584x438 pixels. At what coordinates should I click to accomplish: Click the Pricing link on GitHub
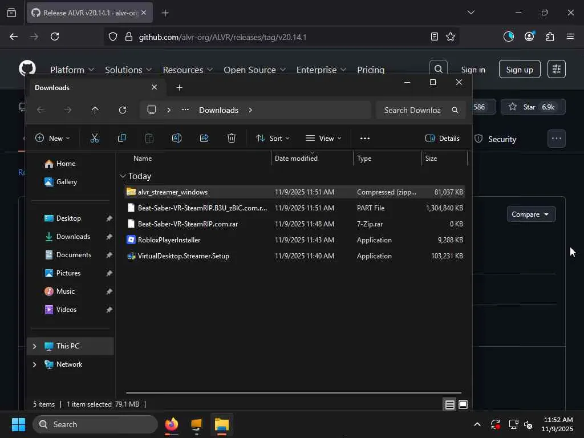[371, 70]
